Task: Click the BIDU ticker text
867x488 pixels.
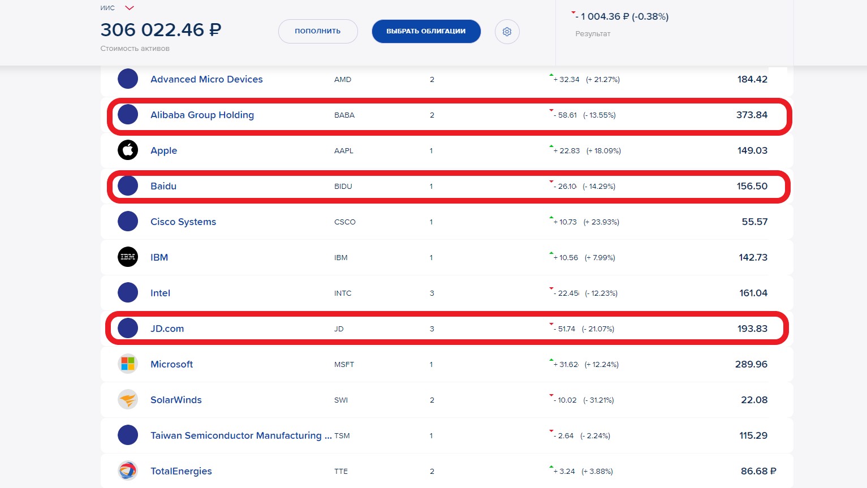Action: click(343, 187)
